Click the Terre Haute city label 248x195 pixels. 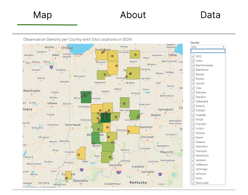73,125
